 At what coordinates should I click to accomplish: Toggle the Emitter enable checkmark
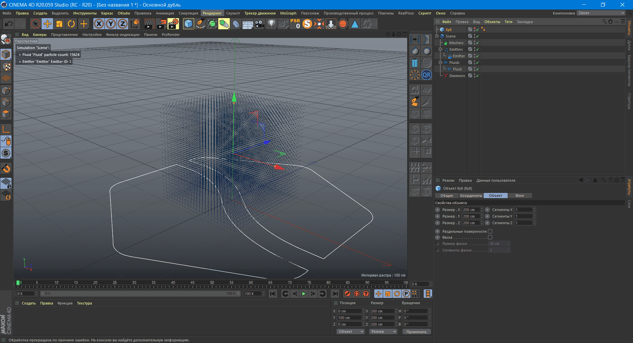(477, 56)
